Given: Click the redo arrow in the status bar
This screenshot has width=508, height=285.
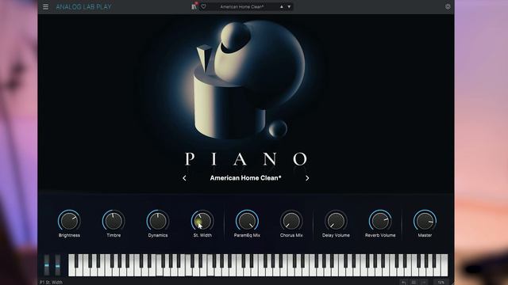Looking at the screenshot, I should [424, 282].
